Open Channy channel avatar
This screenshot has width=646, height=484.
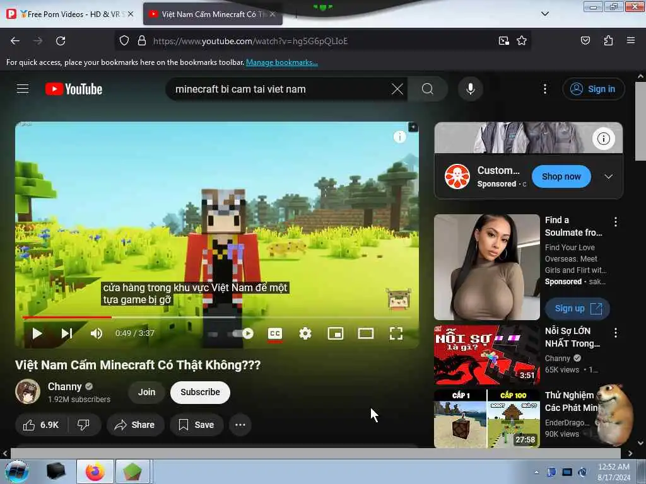pyautogui.click(x=28, y=391)
